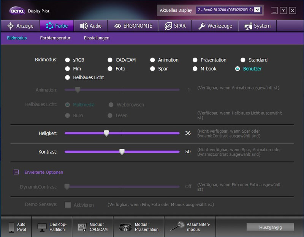Click the Anzeige snowflake icon

[11, 26]
